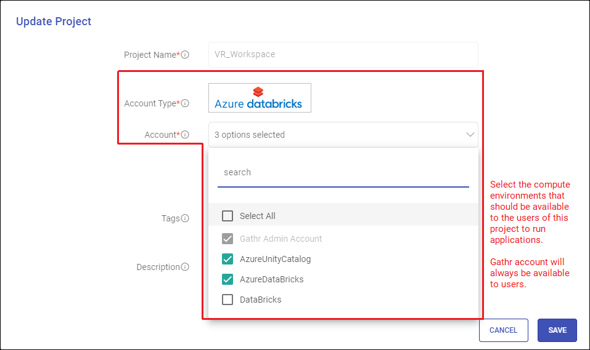Collapse the Account dropdown via chevron arrow

(x=470, y=135)
